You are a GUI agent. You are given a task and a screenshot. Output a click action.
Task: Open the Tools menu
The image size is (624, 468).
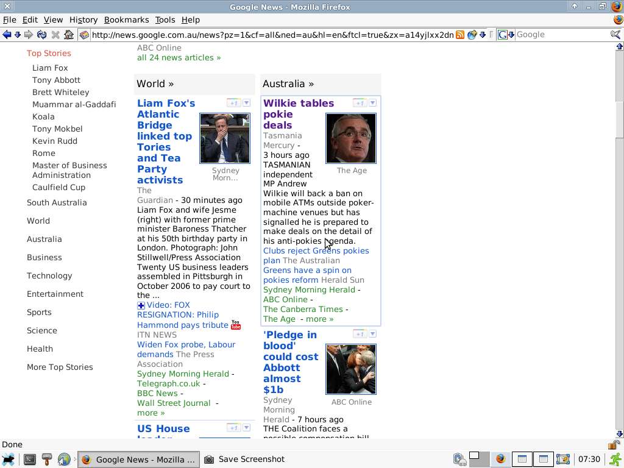coord(165,20)
